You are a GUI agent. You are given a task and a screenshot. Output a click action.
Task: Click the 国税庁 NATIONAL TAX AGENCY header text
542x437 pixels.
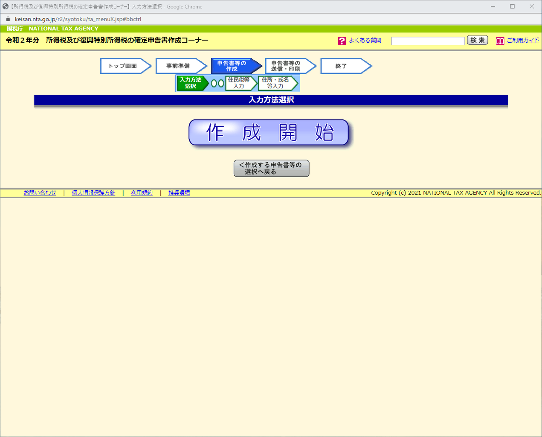tap(52, 29)
